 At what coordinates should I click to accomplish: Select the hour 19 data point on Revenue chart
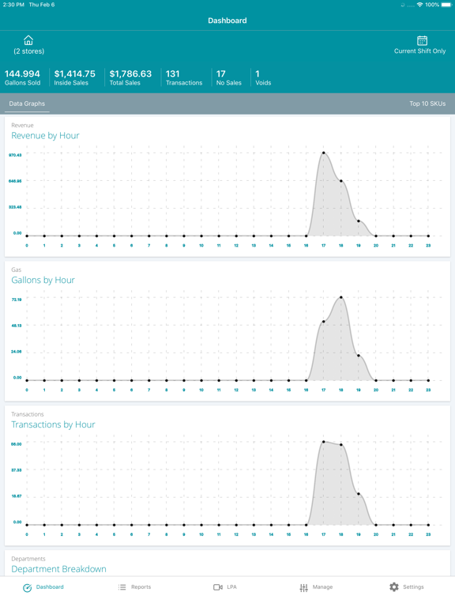(359, 221)
